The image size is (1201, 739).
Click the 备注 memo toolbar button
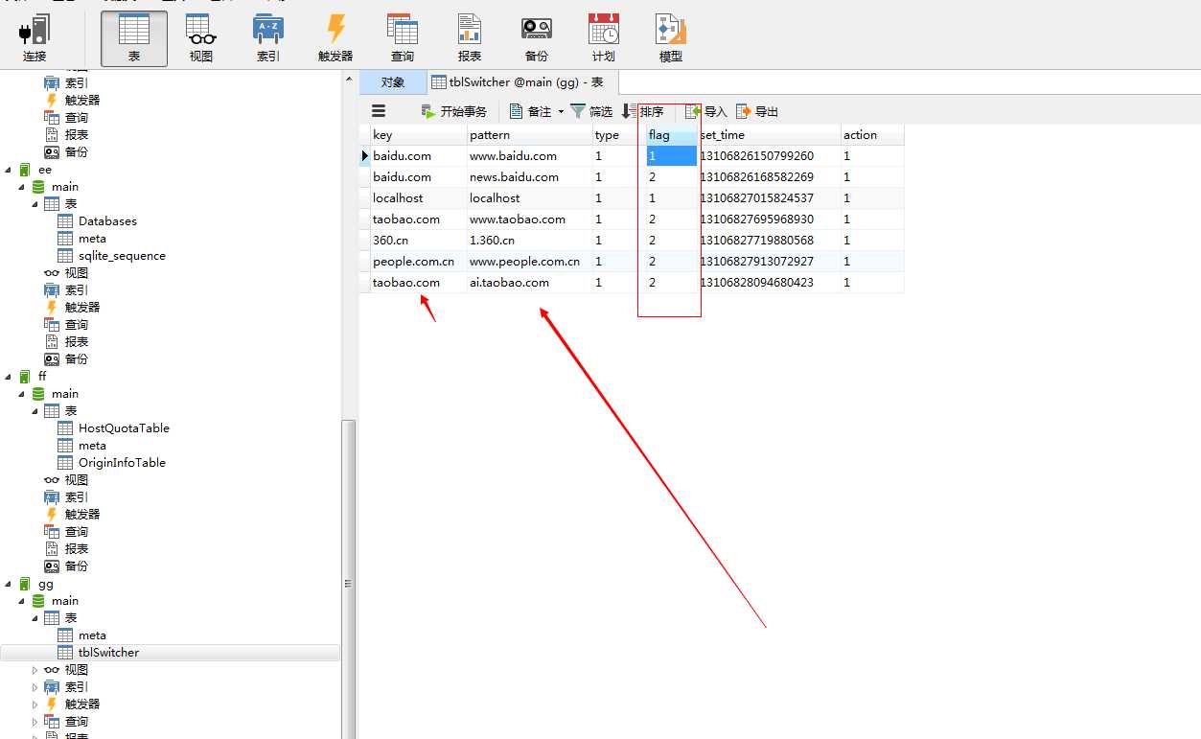click(530, 111)
